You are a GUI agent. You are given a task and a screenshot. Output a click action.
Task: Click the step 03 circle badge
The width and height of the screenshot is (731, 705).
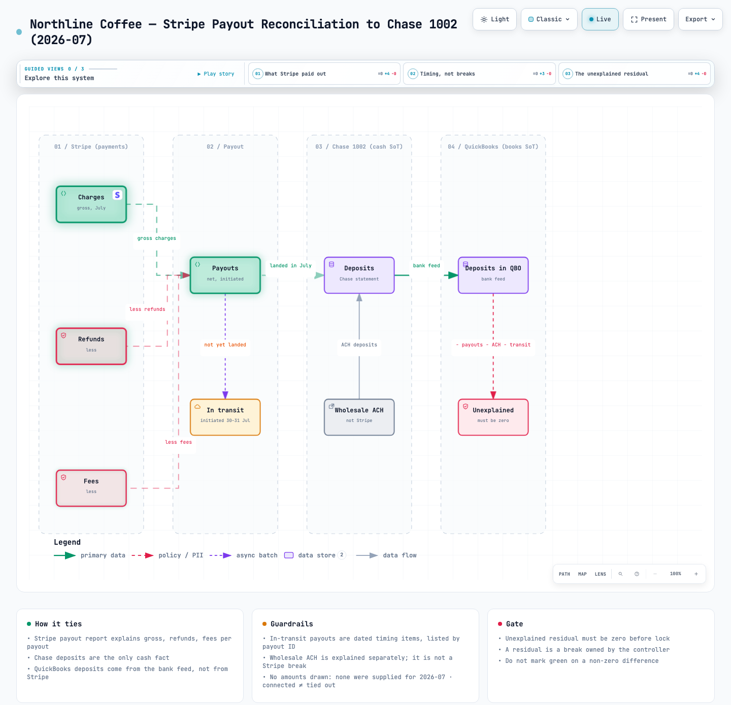click(x=568, y=74)
